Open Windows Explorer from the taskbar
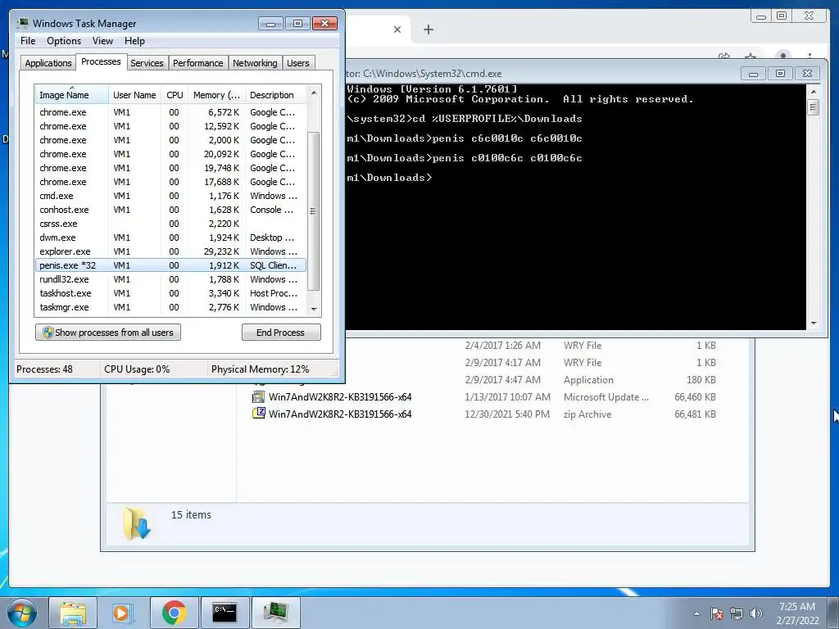The height and width of the screenshot is (629, 839). pos(73,613)
